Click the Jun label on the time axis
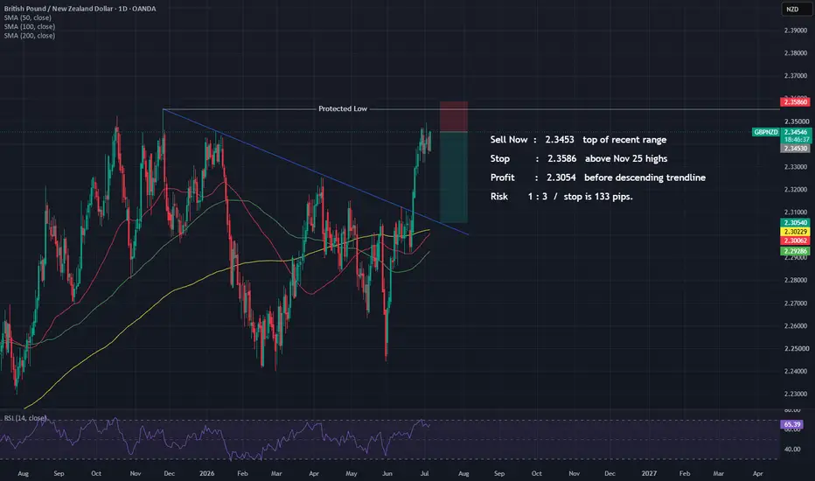 (x=387, y=474)
